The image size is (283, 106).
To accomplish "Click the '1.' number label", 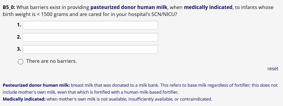I will point(19,25).
